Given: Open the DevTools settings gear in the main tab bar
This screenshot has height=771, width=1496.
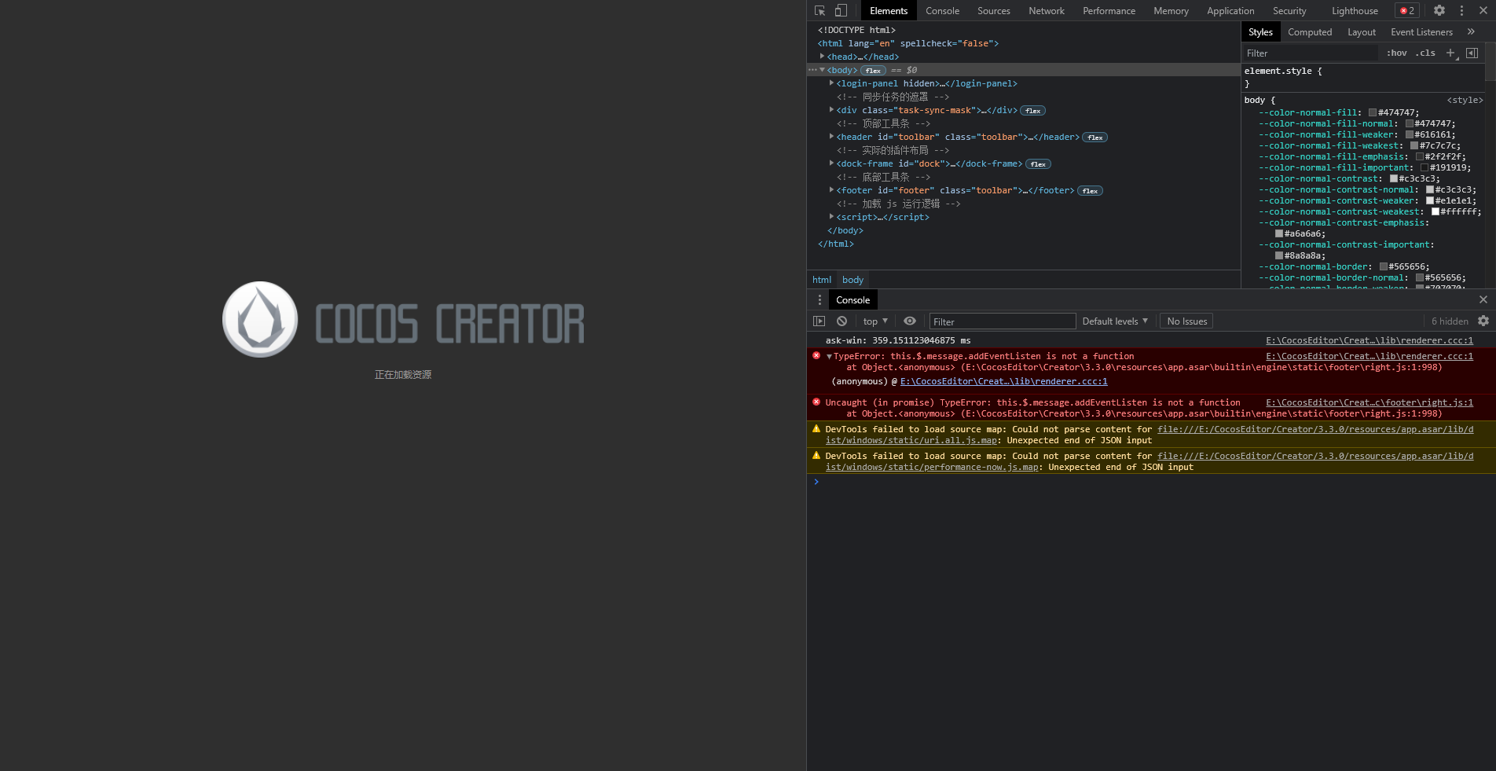Looking at the screenshot, I should [x=1439, y=11].
